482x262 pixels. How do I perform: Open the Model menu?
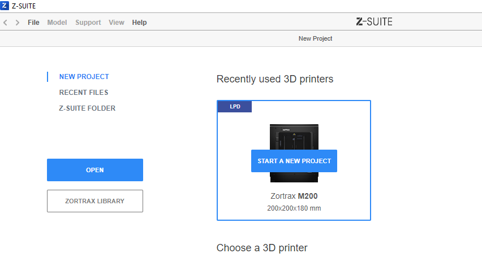tap(57, 23)
